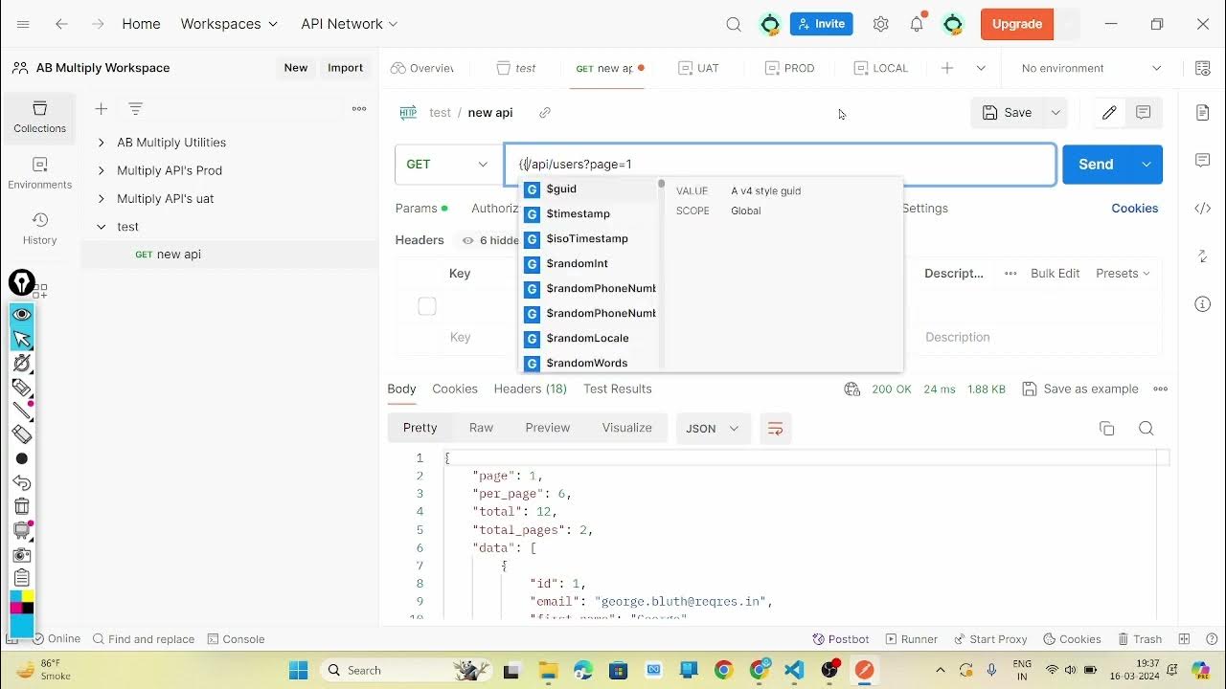This screenshot has width=1226, height=689.
Task: Switch to the UAT tab
Action: pos(699,68)
